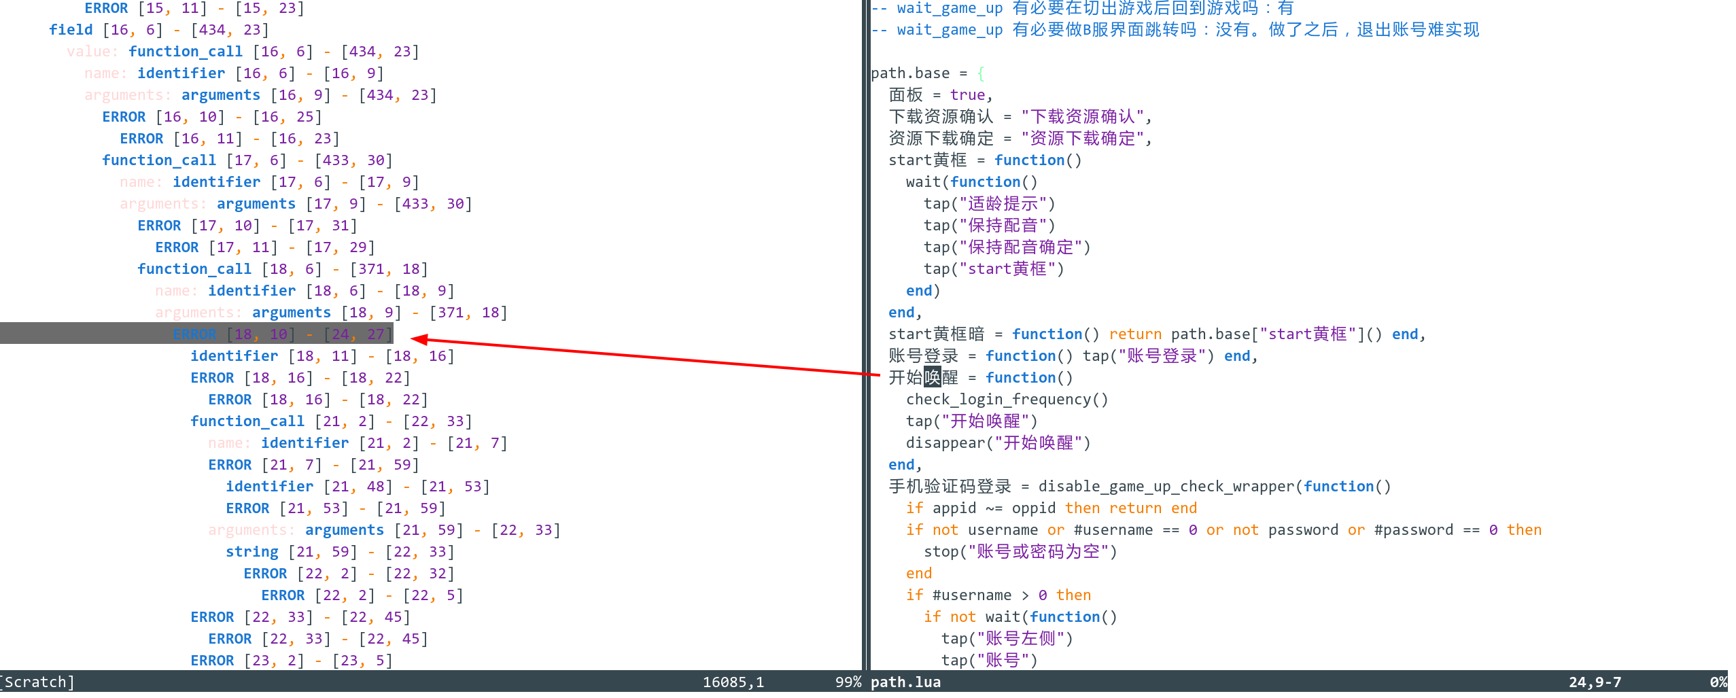Screen dimensions: 1736x698
Task: Place cursor on 'path.base = {' line
Action: pos(928,73)
